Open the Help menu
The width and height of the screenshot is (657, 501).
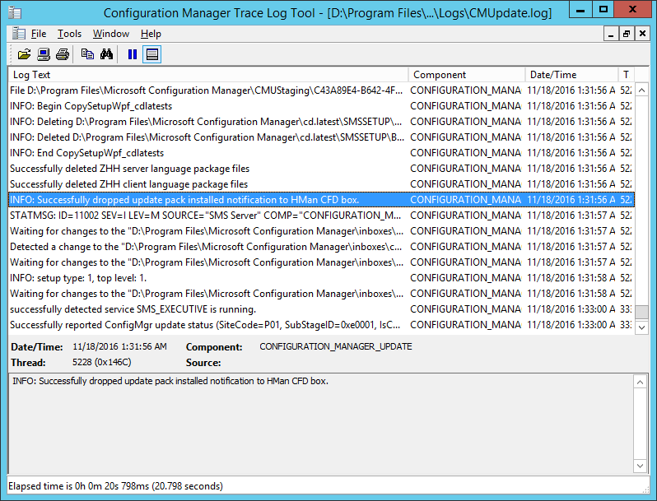[x=151, y=34]
